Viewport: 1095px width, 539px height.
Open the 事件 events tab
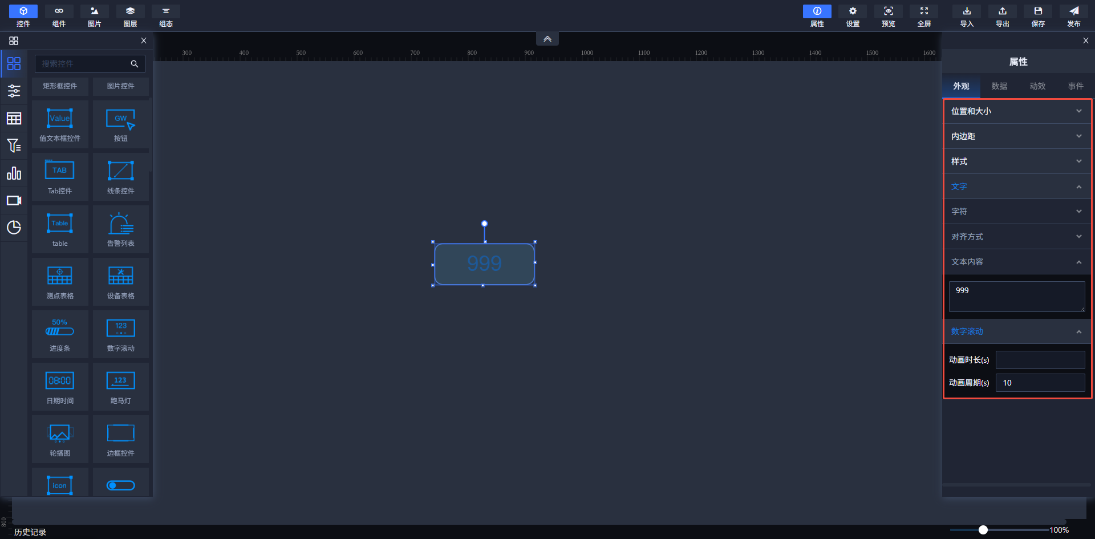1076,86
